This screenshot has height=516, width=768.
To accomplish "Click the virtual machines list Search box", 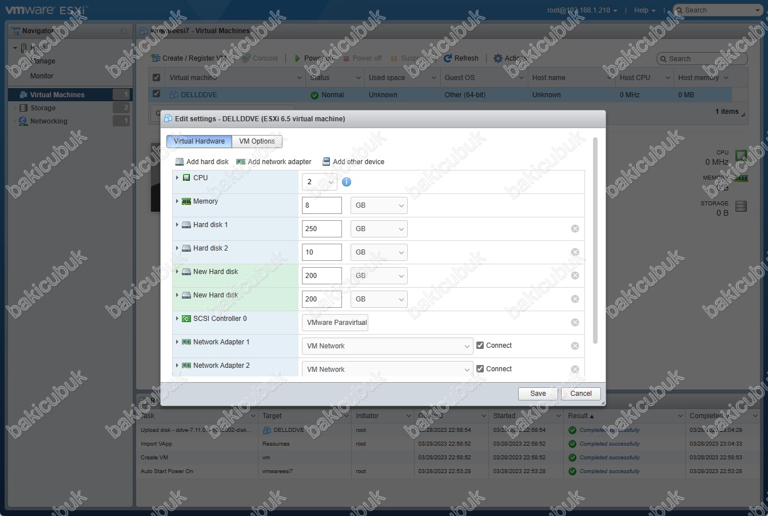I will pos(702,59).
